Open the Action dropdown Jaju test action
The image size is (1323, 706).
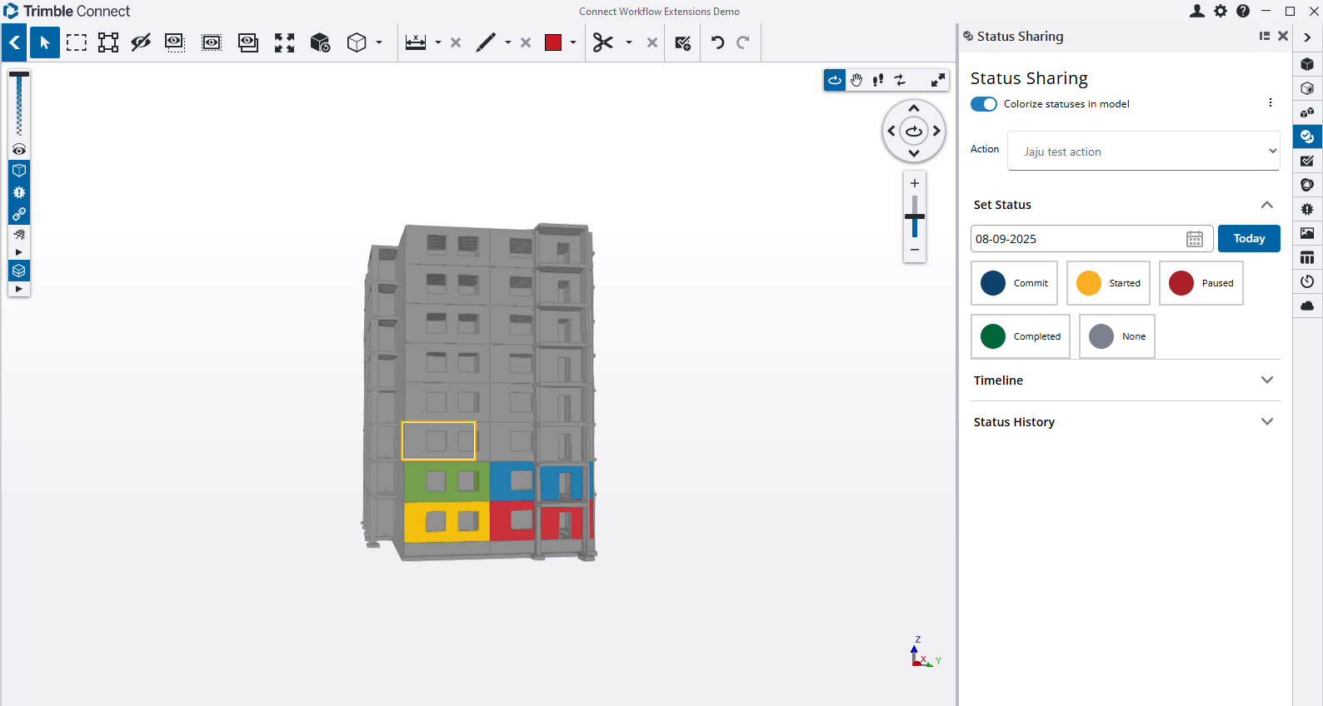coord(1143,152)
